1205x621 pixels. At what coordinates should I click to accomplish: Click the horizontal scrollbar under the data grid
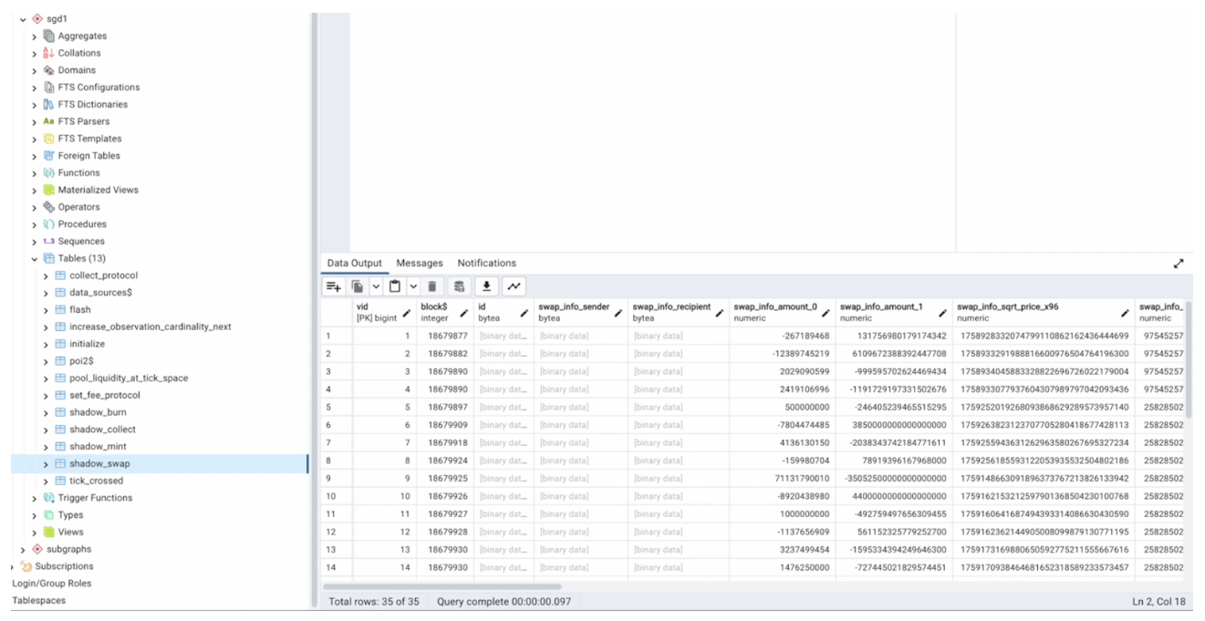[x=442, y=586]
